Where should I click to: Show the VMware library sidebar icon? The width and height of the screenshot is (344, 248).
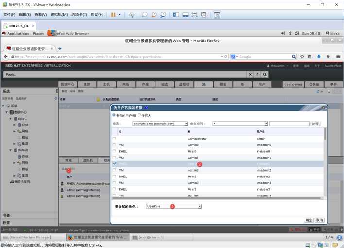coord(176,15)
